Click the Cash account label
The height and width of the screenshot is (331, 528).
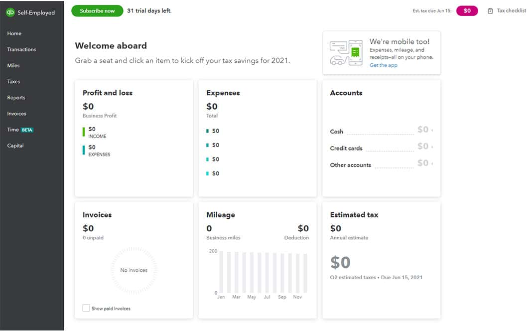[336, 132]
